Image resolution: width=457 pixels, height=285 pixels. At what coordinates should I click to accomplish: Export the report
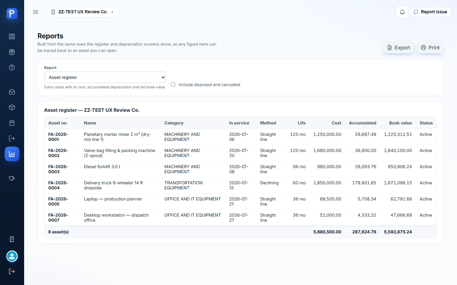(398, 48)
